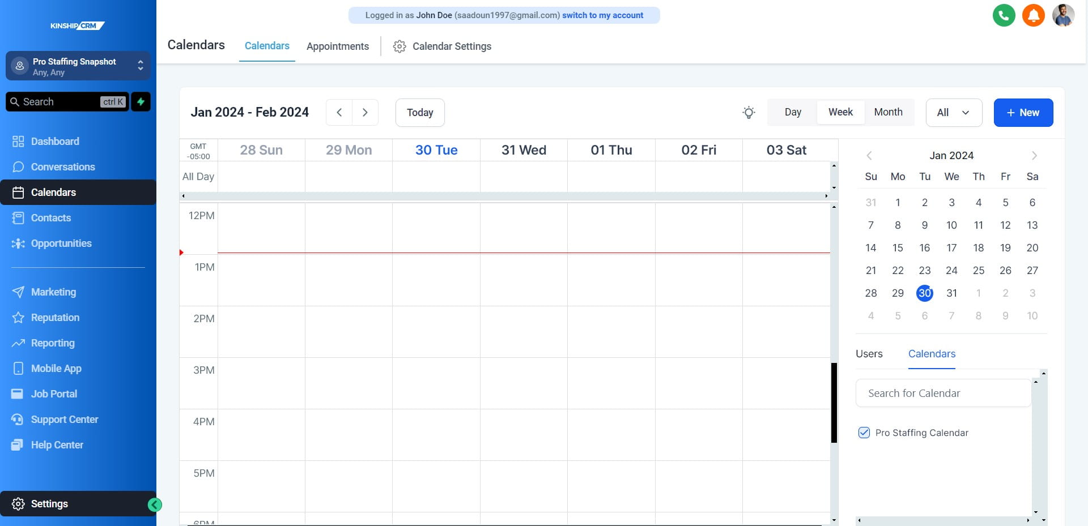This screenshot has width=1088, height=526.
Task: Open the All calendars filter dropdown
Action: 953,112
